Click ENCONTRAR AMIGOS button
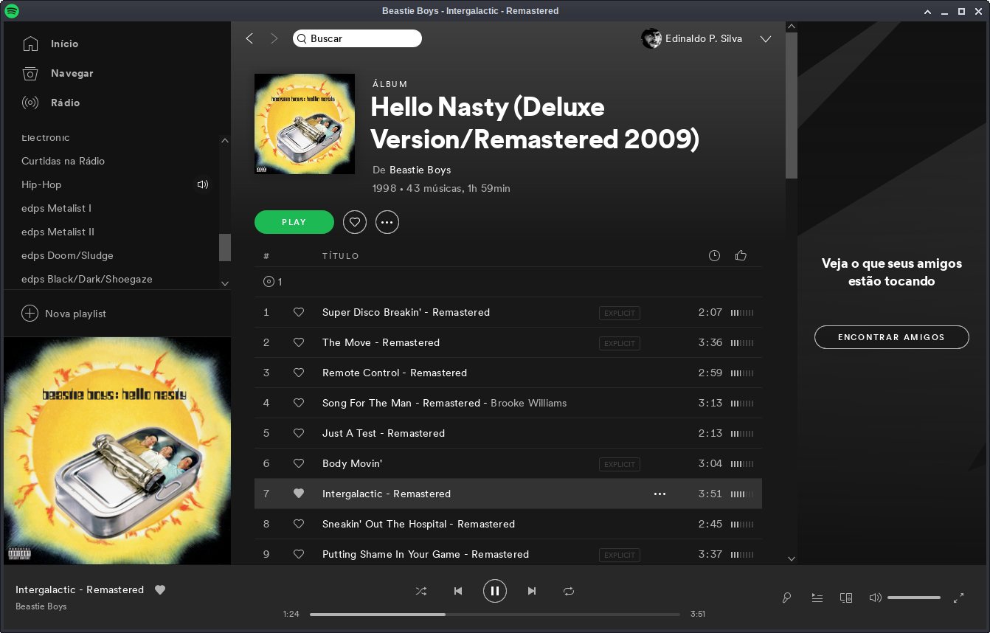Image resolution: width=990 pixels, height=633 pixels. (x=891, y=337)
